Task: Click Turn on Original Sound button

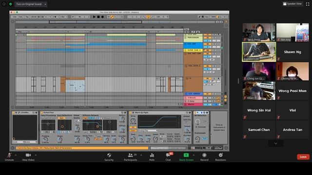Action: [x=29, y=4]
